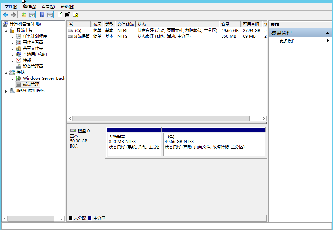Image resolution: width=333 pixels, height=230 pixels.
Task: Click the 存储 storage icon
Action: (12, 72)
